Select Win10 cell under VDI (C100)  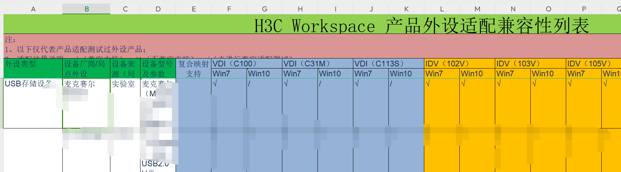click(x=264, y=74)
